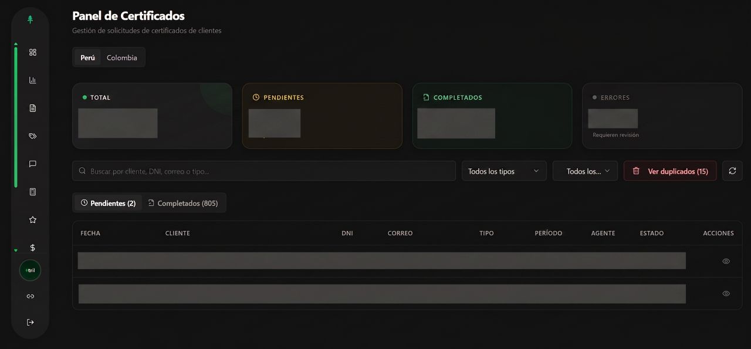
Task: Open the dollar sign icon in sidebar
Action: tap(33, 248)
